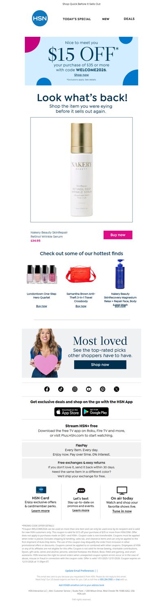163x607 pixels.
Task: Open the Deals menu item
Action: [129, 19]
